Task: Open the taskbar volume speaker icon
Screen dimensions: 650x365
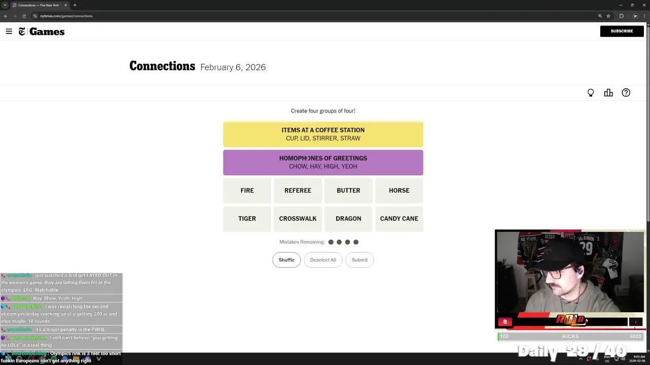Action: (624, 359)
